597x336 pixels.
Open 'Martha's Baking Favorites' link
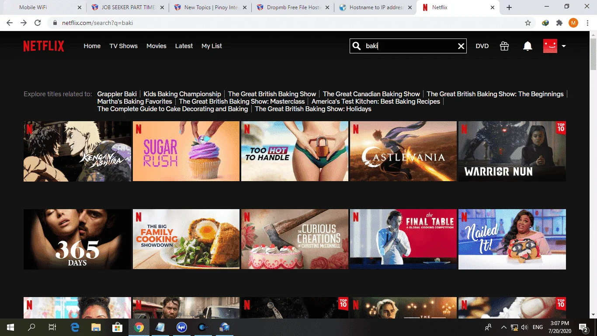[x=135, y=101]
